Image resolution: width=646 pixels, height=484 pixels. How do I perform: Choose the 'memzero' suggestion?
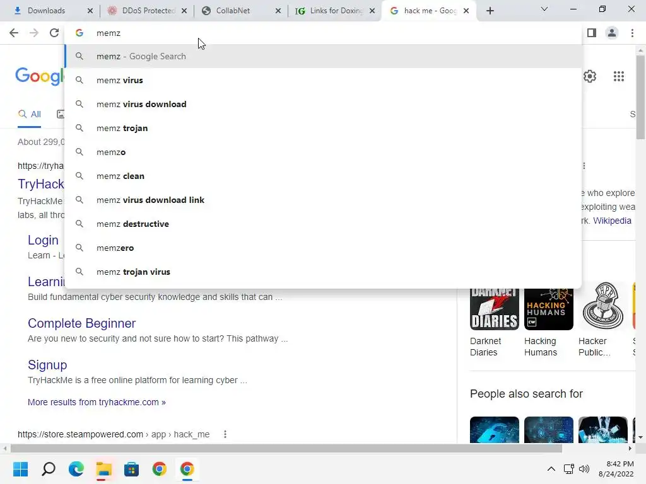323,247
